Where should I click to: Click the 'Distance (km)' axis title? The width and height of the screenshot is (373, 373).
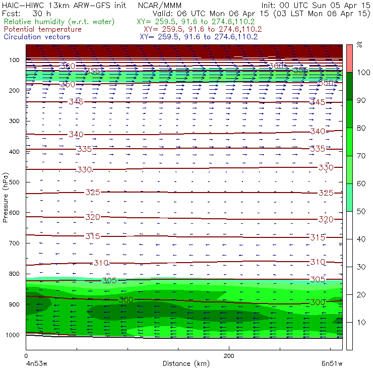coord(186,363)
